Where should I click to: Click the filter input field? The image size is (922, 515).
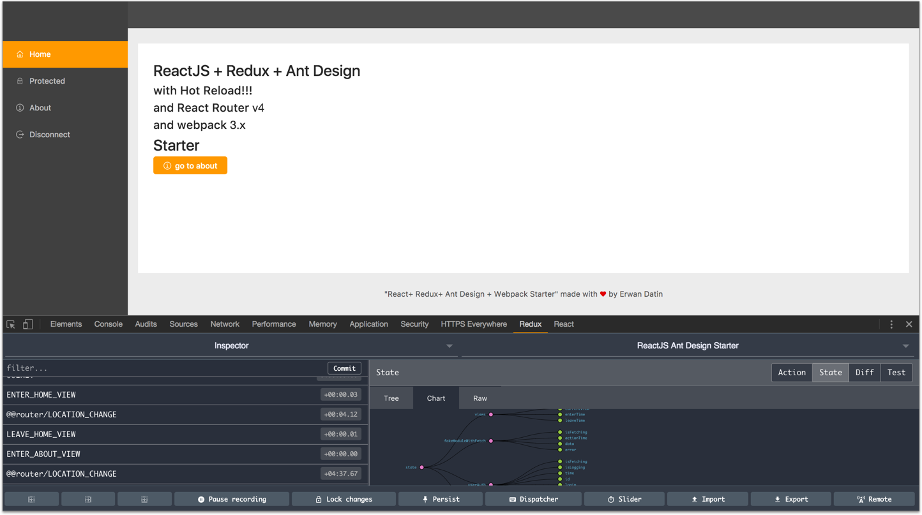tap(165, 368)
